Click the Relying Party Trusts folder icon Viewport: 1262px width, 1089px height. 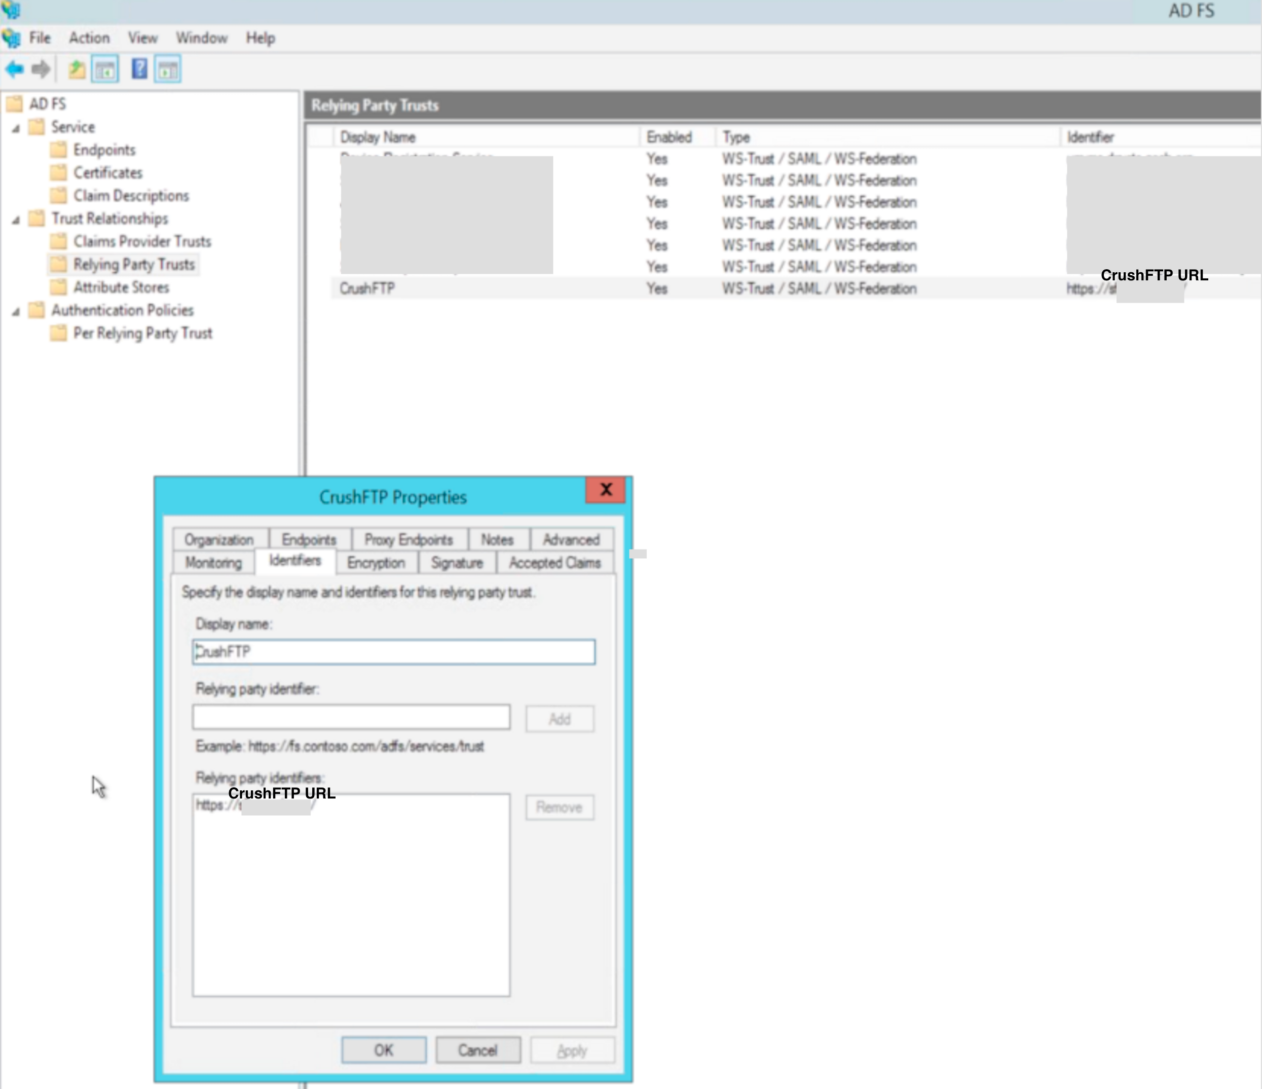tap(59, 264)
